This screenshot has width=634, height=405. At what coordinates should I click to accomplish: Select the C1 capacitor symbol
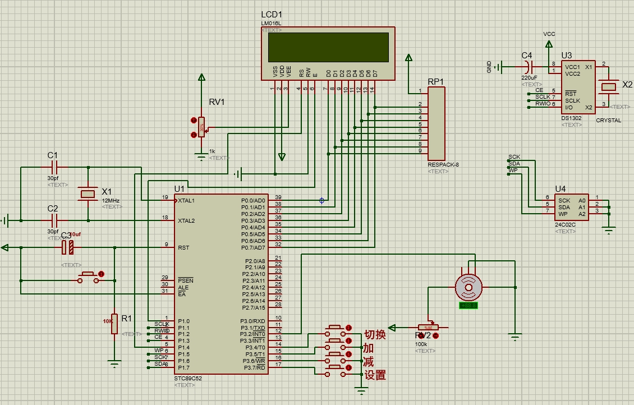[54, 167]
